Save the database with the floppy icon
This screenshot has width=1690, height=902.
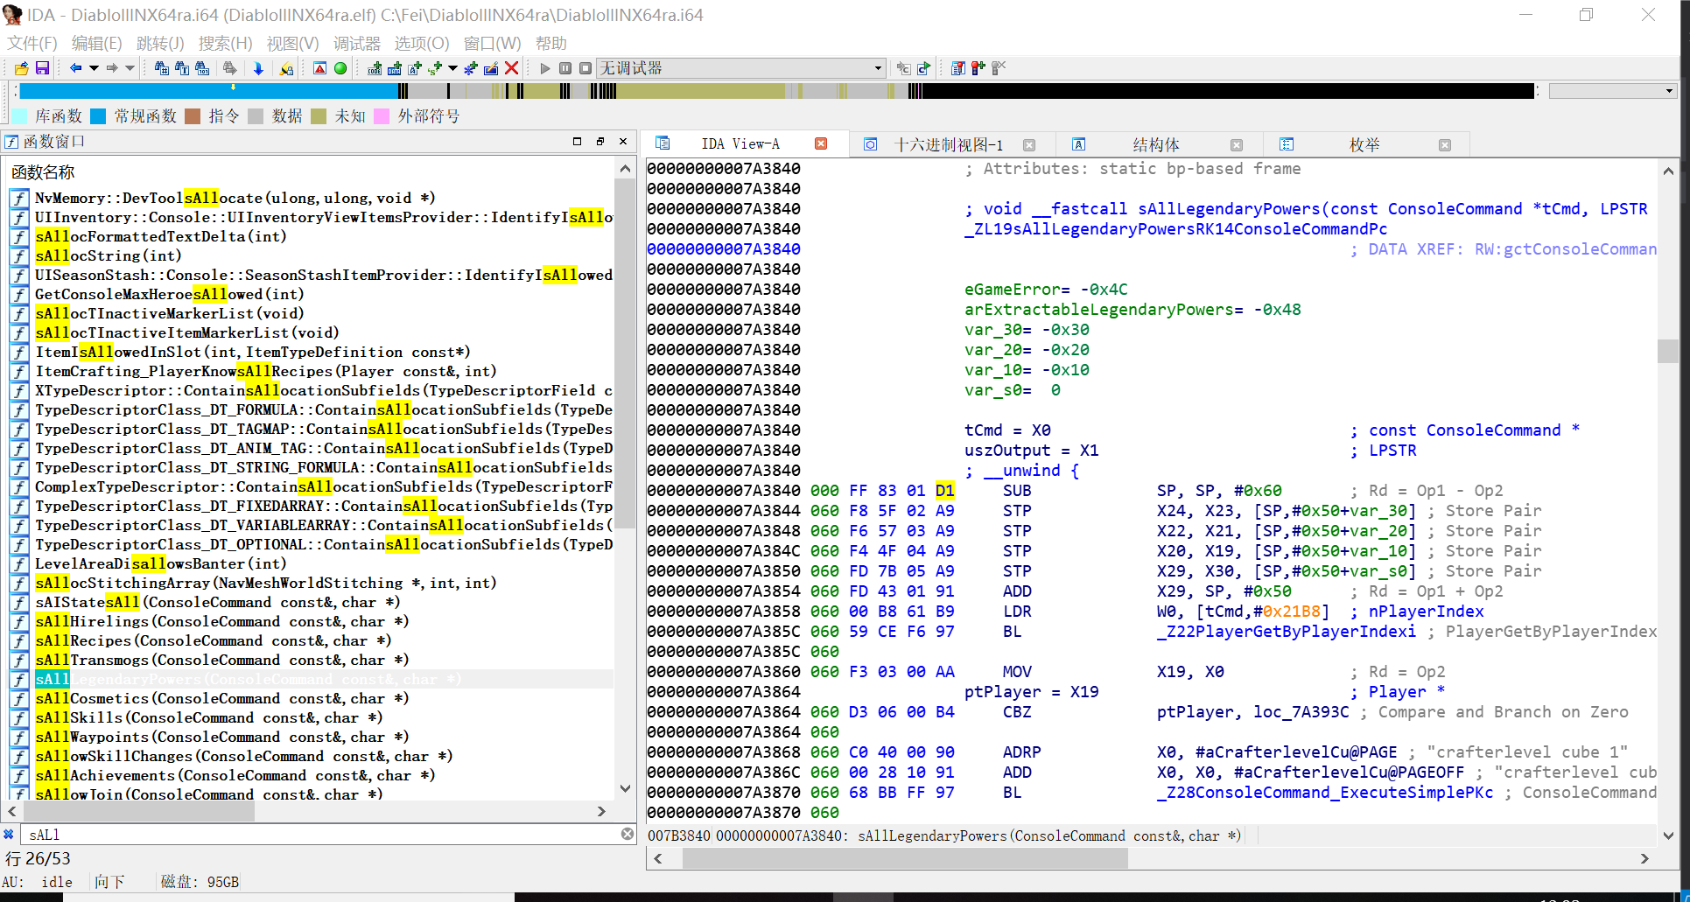coord(42,68)
